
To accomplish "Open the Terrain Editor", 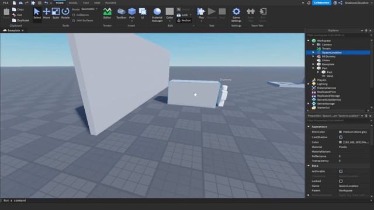I will (108, 13).
